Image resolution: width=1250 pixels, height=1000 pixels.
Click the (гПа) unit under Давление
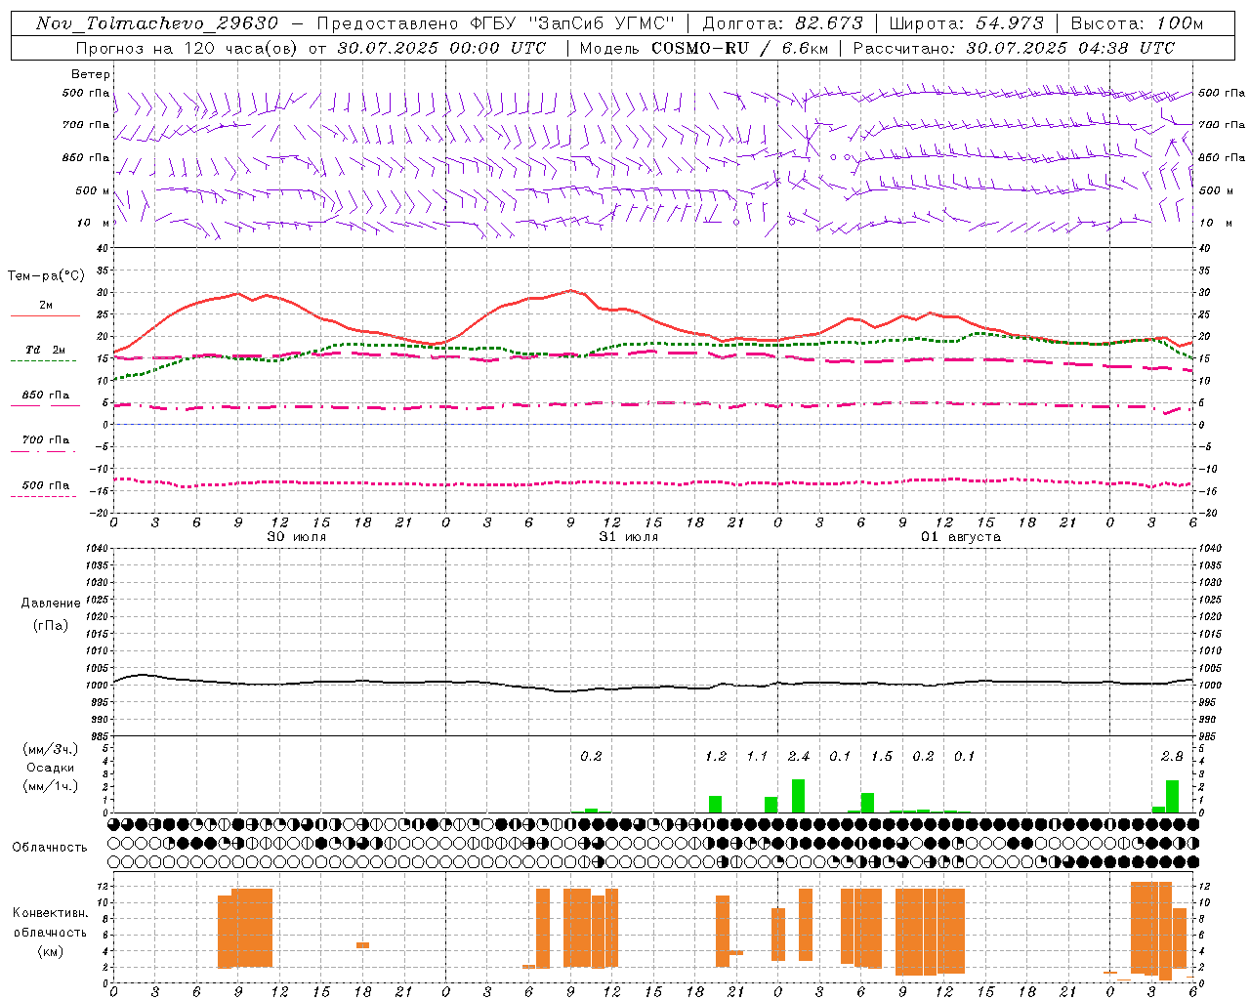click(51, 625)
